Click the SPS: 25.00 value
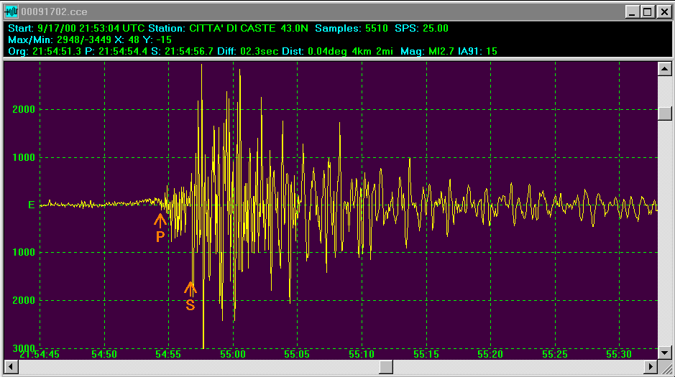Image resolution: width=675 pixels, height=377 pixels. point(421,29)
